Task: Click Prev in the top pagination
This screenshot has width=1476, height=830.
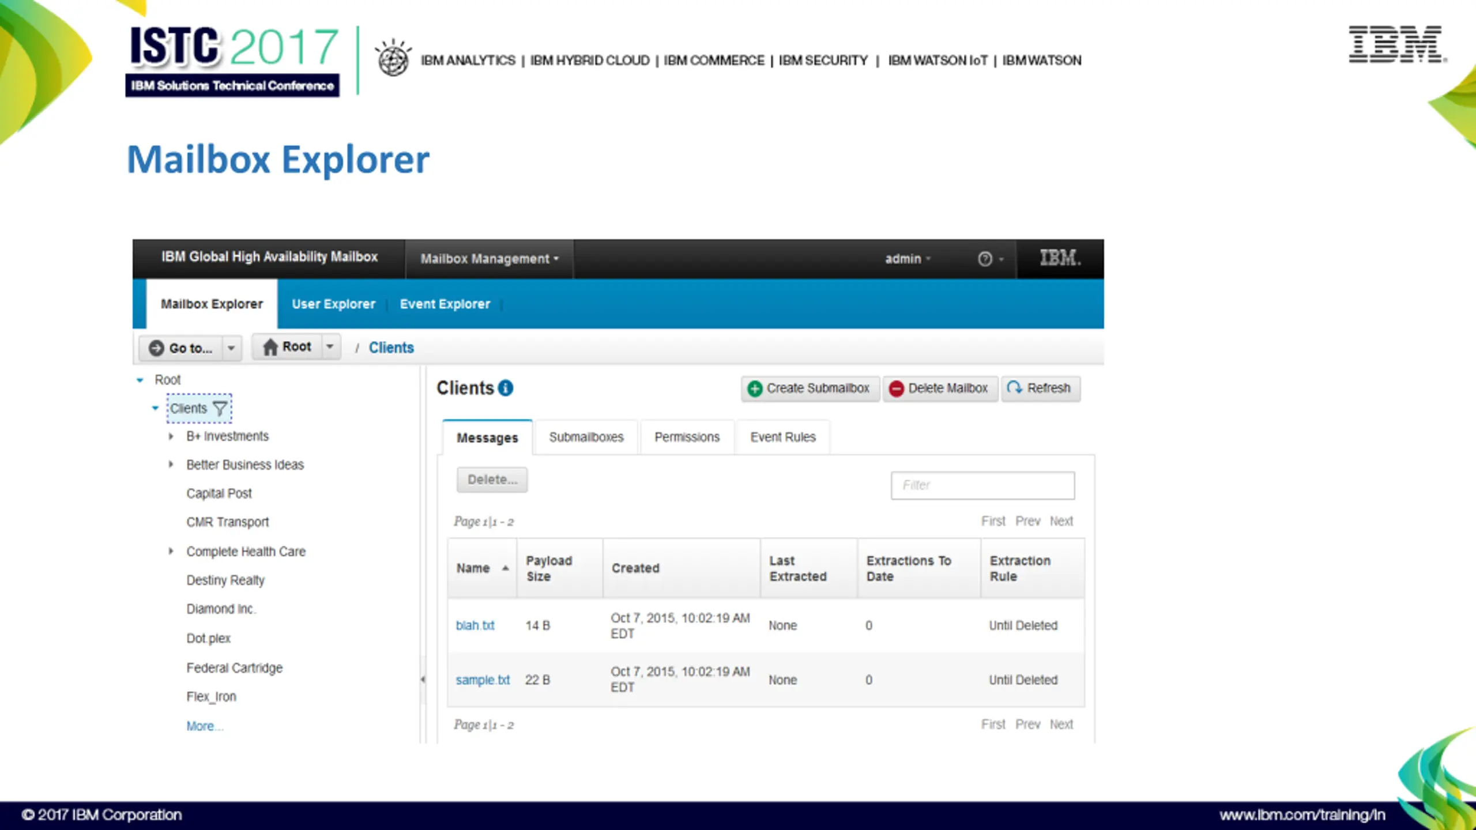Action: click(1027, 521)
